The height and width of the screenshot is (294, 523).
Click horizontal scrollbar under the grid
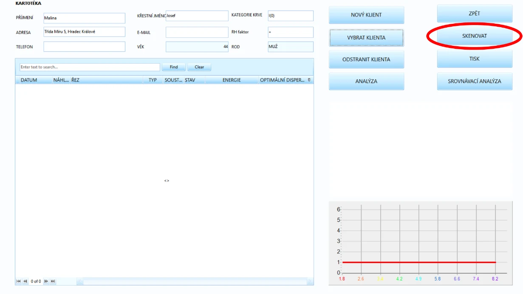[195, 281]
